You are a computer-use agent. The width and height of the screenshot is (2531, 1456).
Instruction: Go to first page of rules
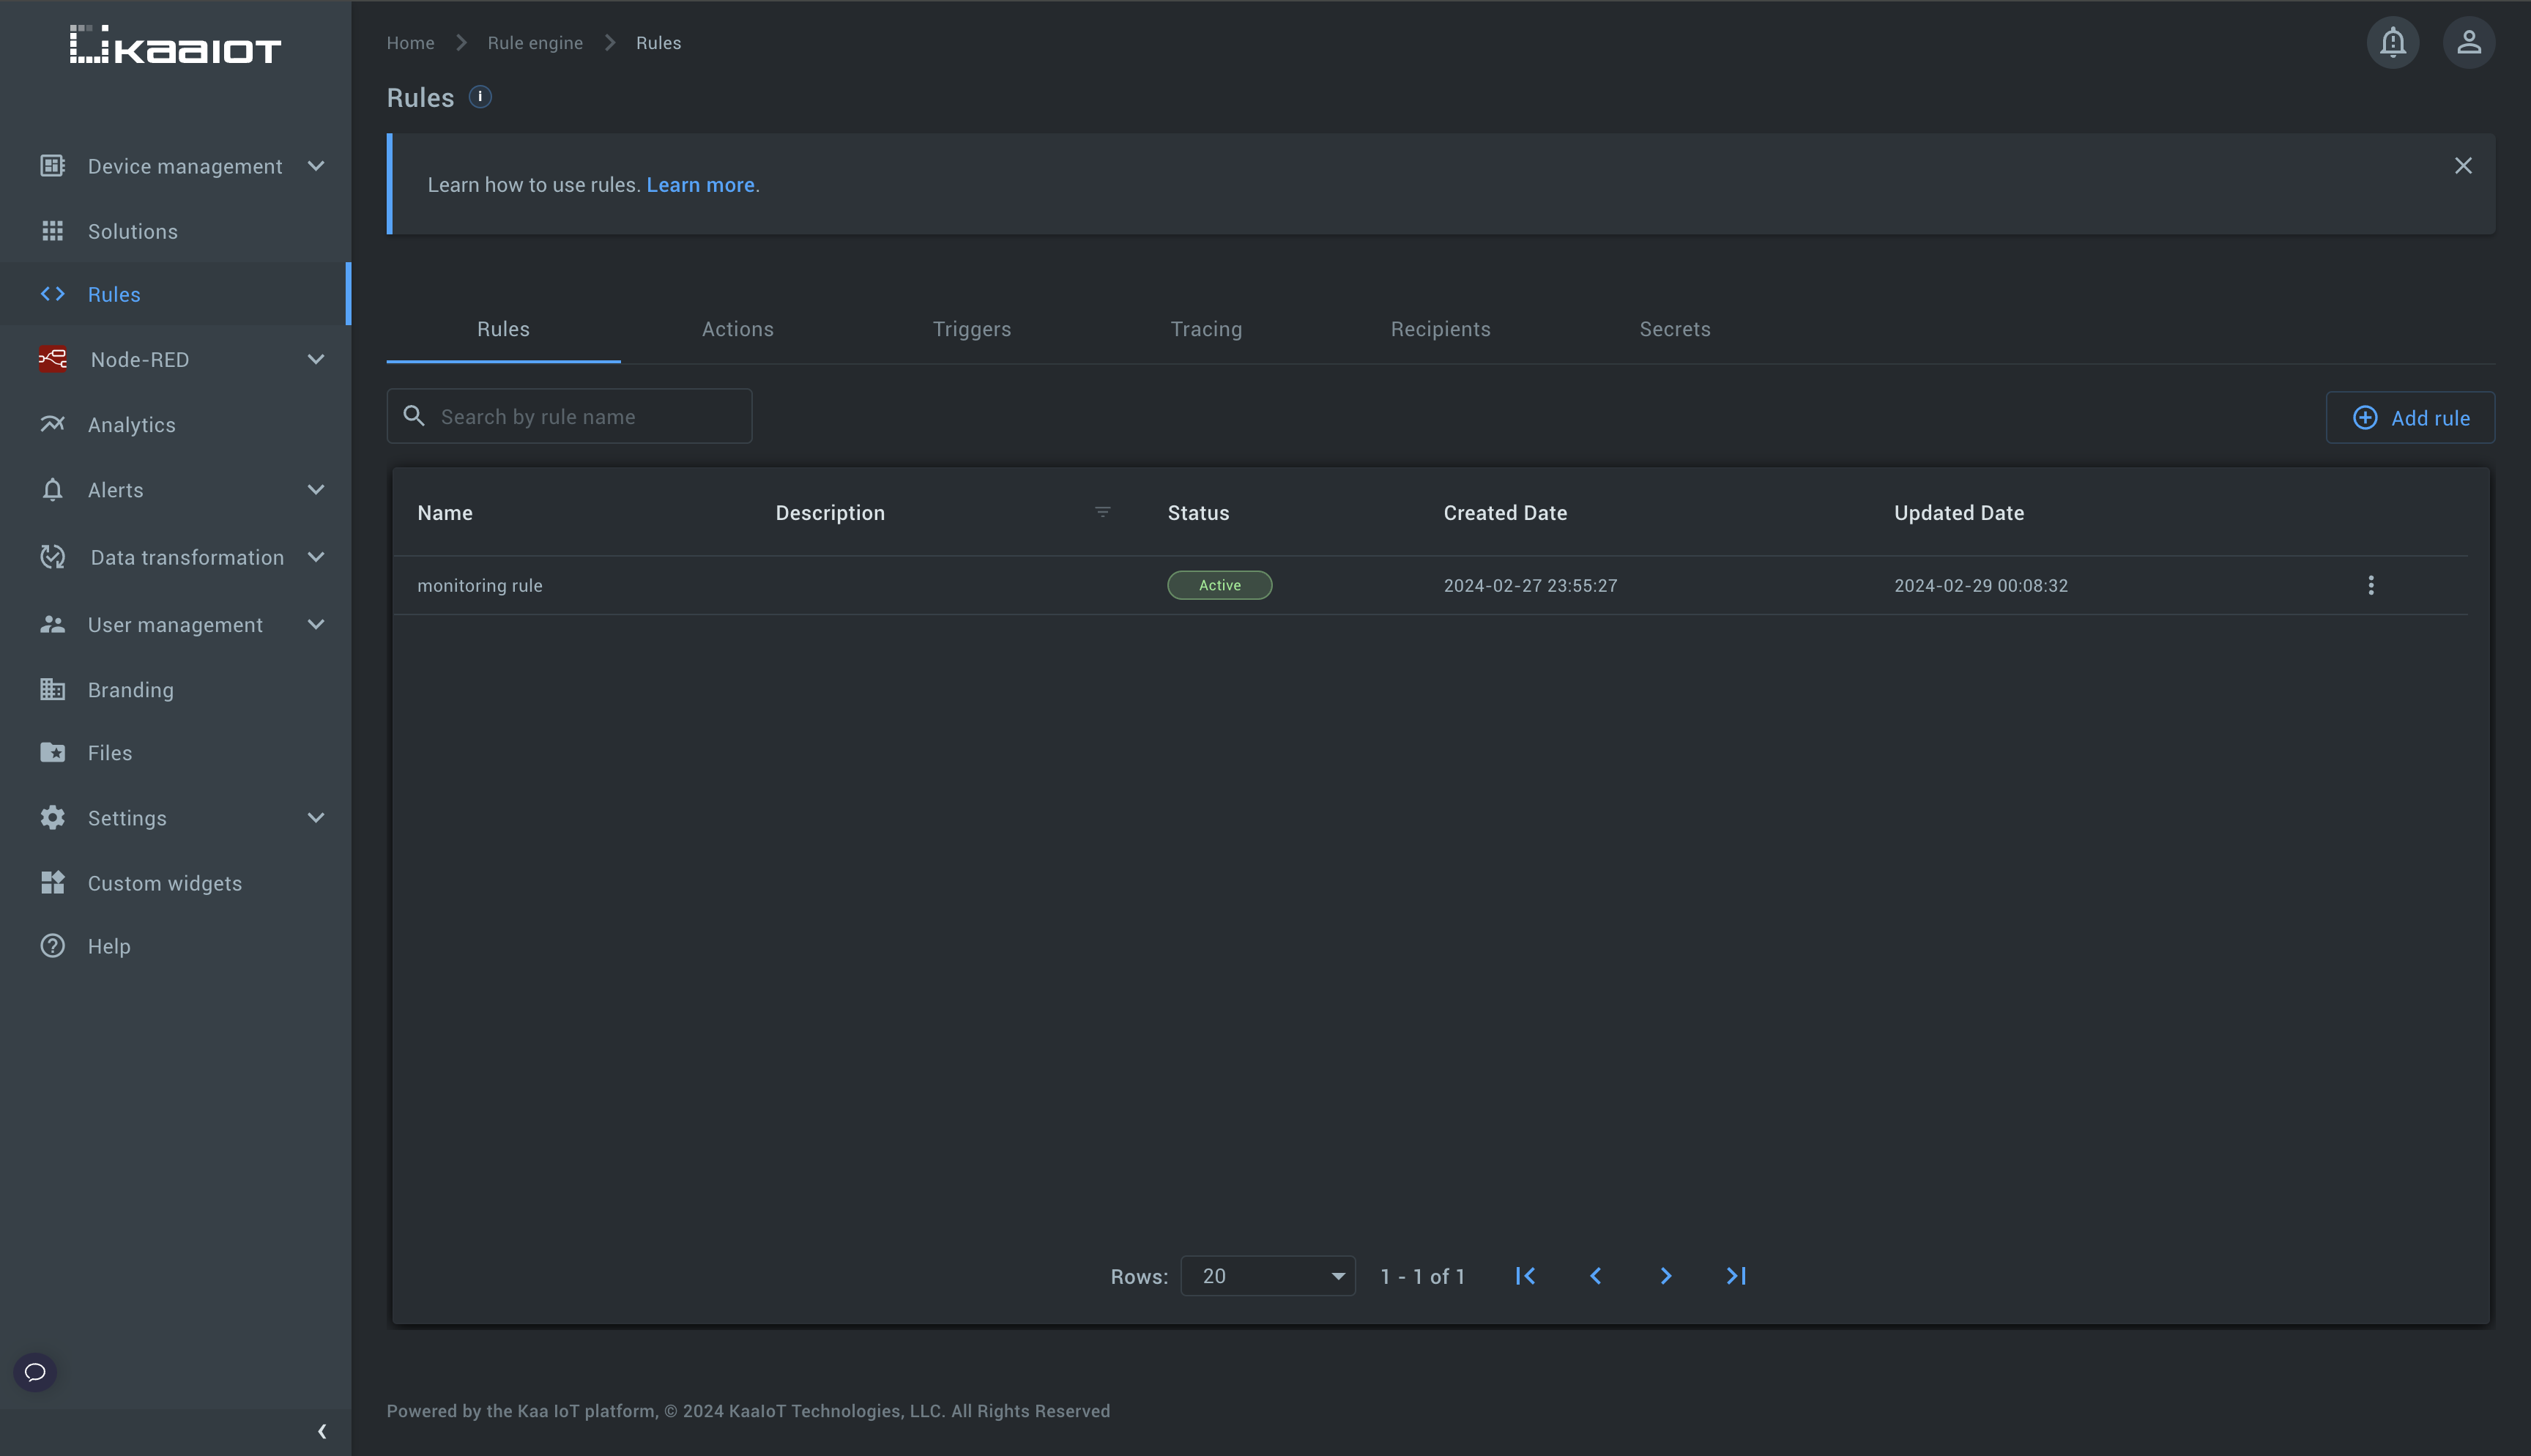pos(1525,1276)
